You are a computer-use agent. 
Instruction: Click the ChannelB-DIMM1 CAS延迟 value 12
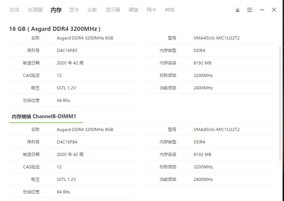(59, 167)
